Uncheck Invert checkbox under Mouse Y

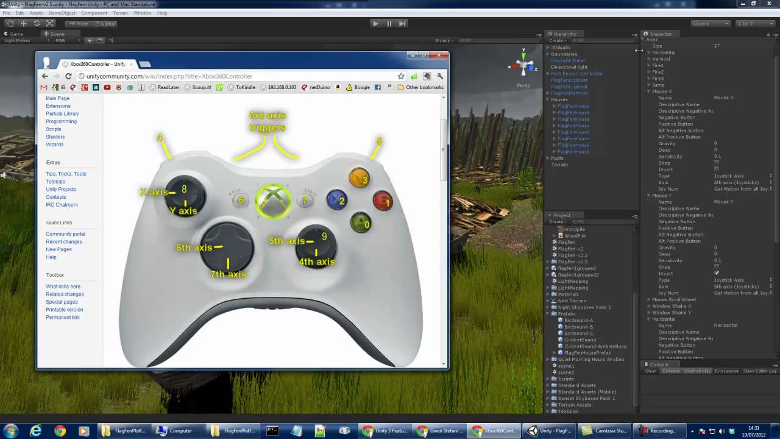point(717,274)
